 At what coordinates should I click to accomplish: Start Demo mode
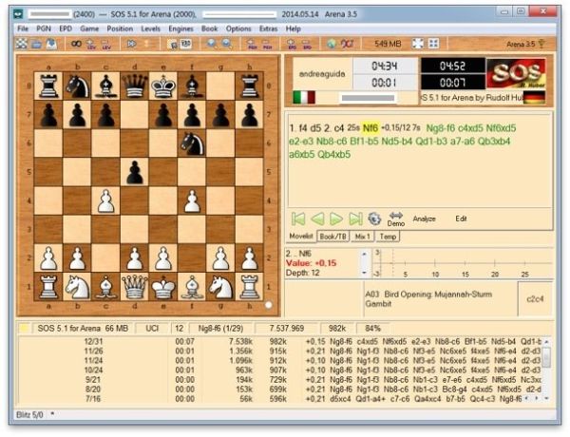click(395, 218)
